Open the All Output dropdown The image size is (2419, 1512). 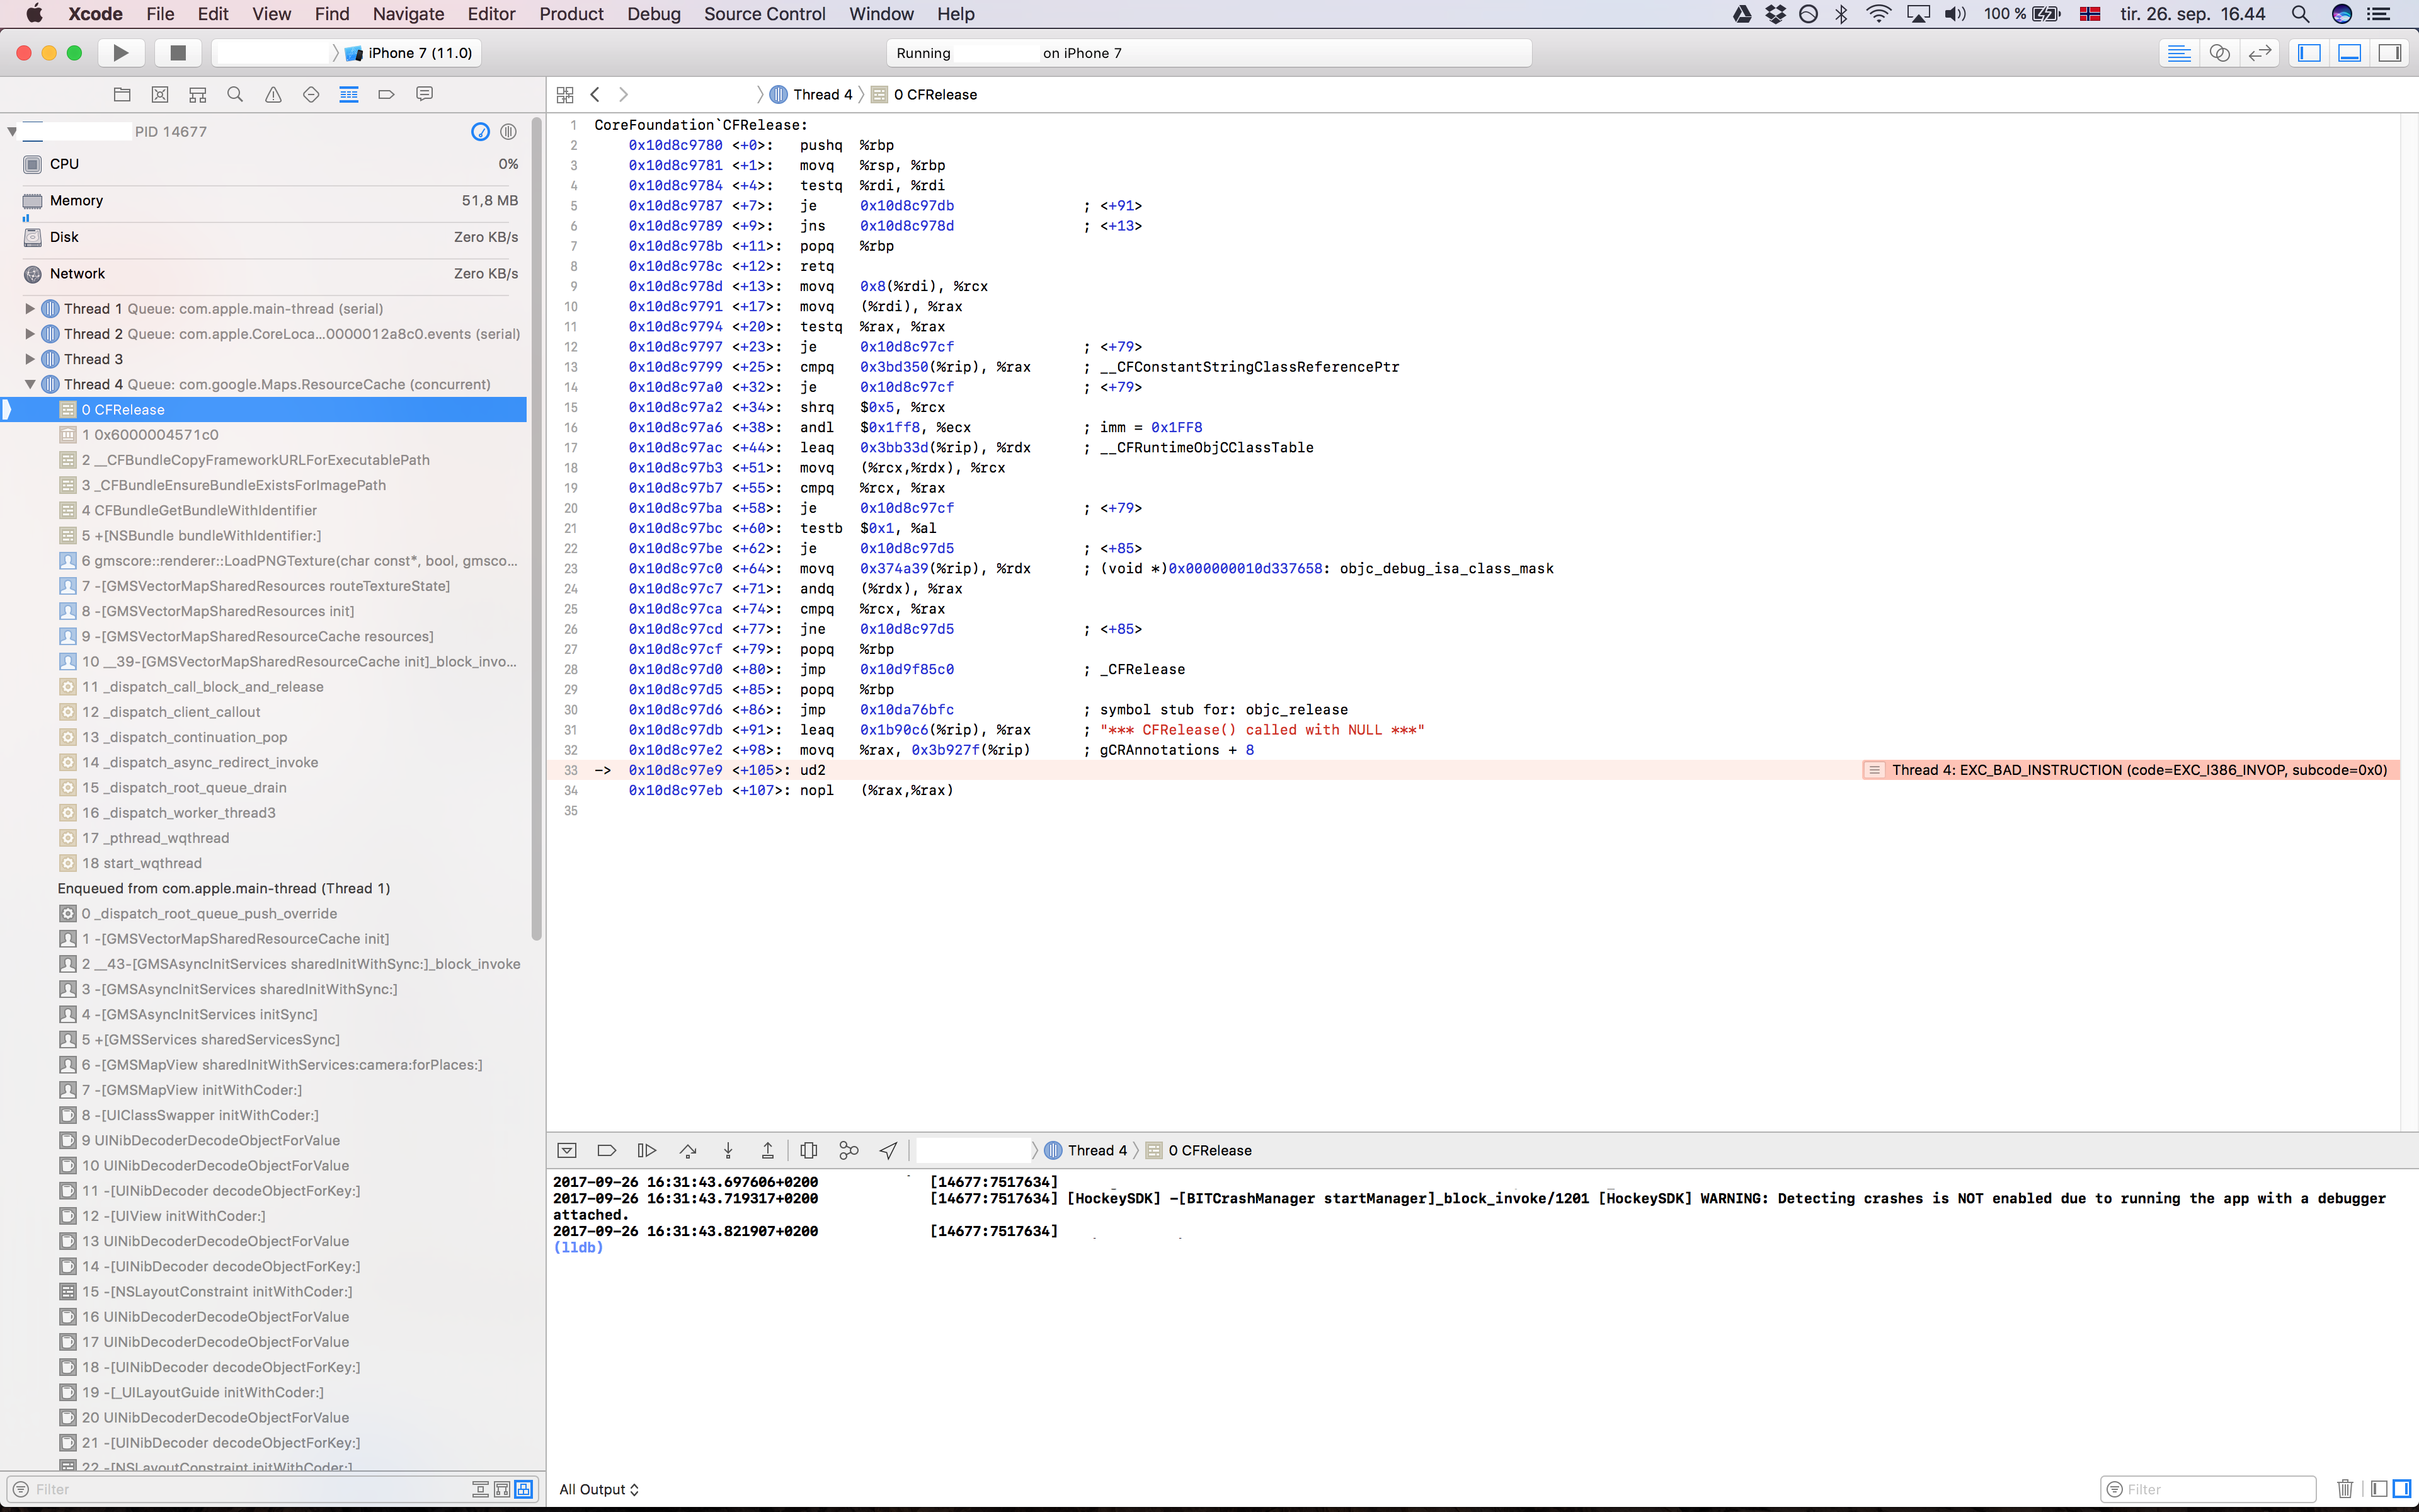pos(598,1489)
